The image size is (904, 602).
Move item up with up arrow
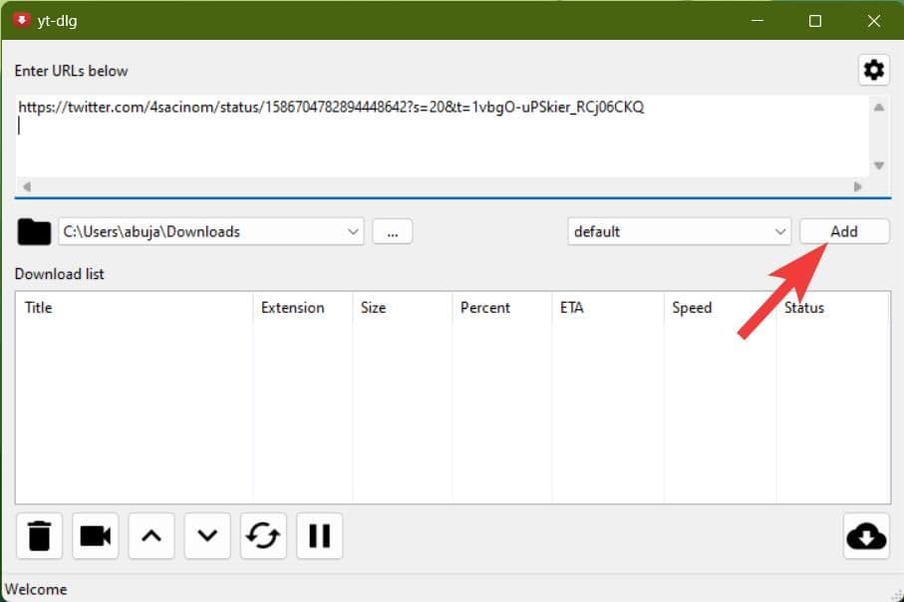tap(151, 536)
